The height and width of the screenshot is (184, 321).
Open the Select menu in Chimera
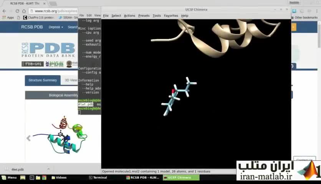pos(116,16)
